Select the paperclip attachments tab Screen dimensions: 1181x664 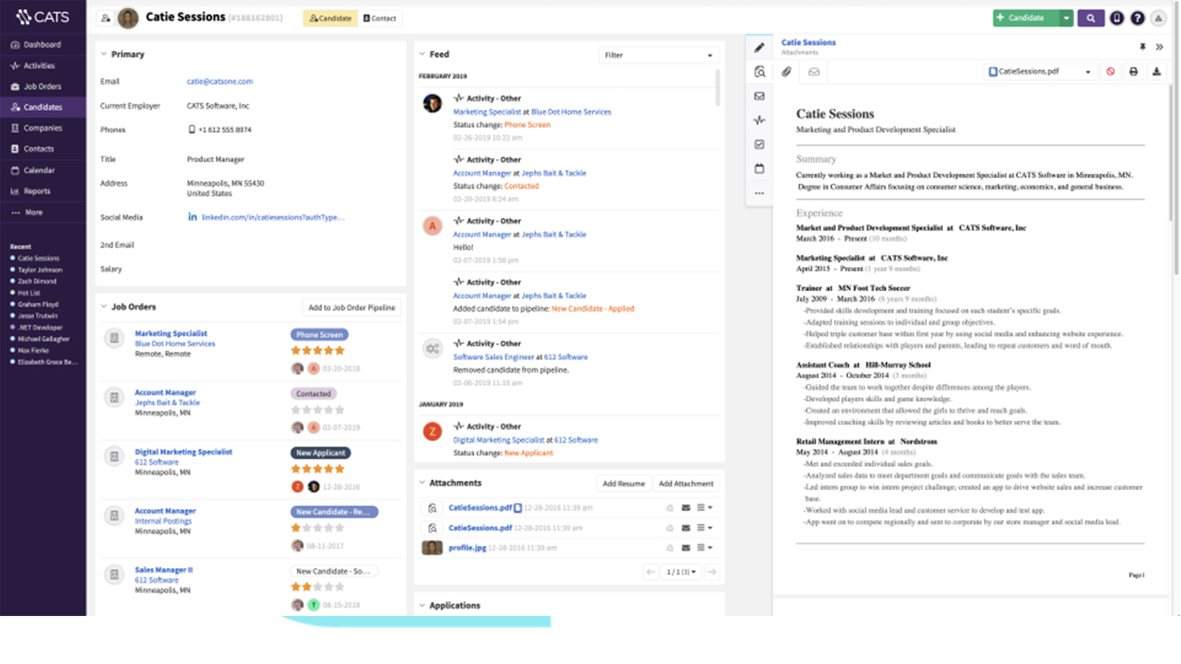[787, 72]
